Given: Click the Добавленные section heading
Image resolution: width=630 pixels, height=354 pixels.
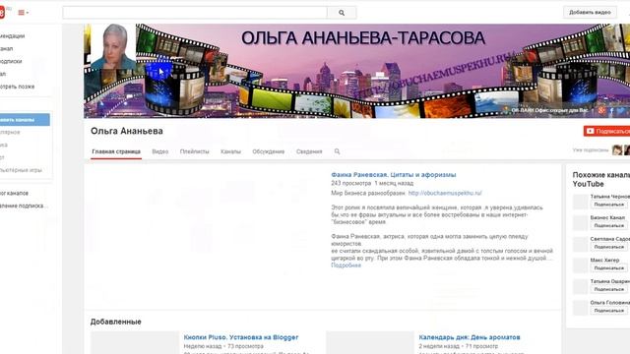Looking at the screenshot, I should click(x=116, y=322).
